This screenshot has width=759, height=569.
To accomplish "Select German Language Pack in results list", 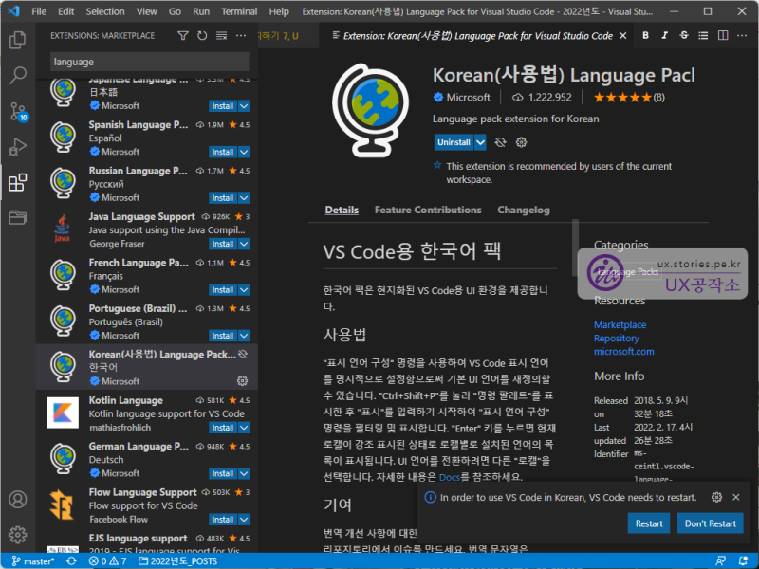I will pos(147,459).
